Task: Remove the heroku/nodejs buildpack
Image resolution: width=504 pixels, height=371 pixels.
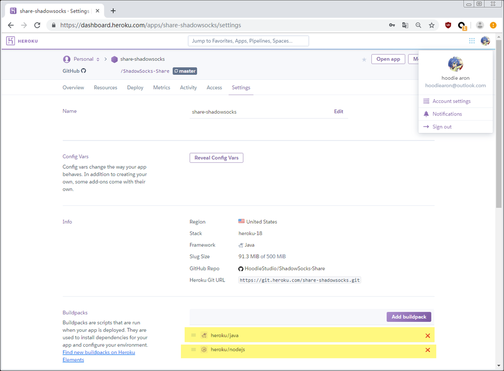Action: (x=427, y=350)
